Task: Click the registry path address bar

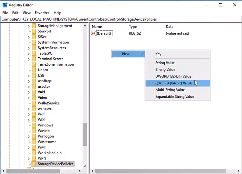Action: point(121,19)
